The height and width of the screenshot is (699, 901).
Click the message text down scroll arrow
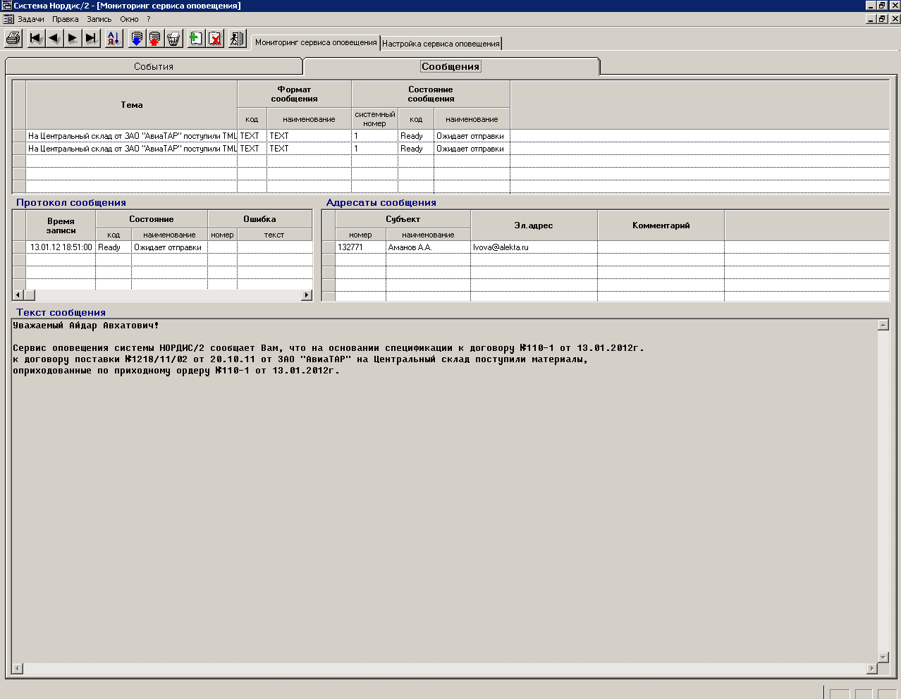tap(883, 657)
